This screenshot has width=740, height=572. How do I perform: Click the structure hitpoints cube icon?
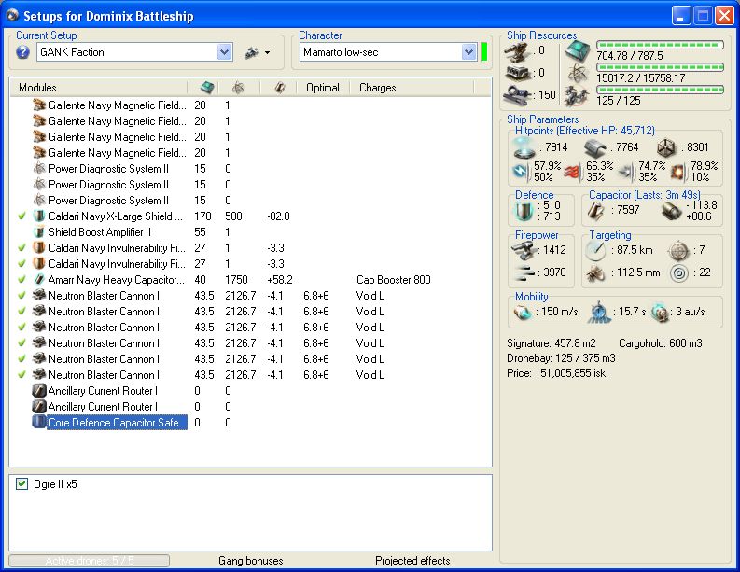(666, 146)
